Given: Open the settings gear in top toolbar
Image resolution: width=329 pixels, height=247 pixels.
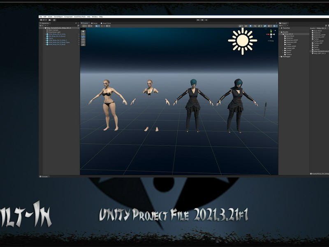Looking at the screenshot, I should pyautogui.click(x=54, y=20).
